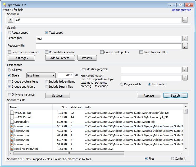Select the Regex search radio button
Image resolution: width=196 pixels, height=167 pixels.
coord(10,33)
